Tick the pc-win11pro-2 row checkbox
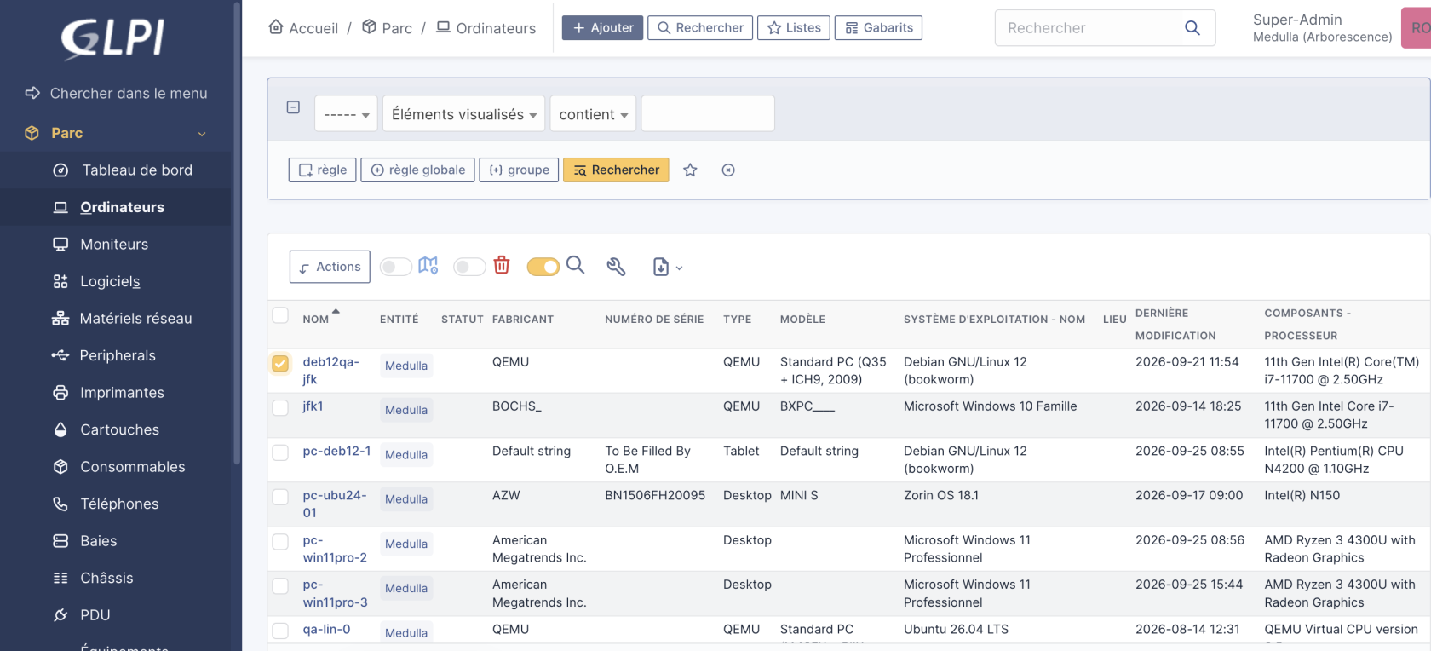The height and width of the screenshot is (651, 1431). pos(280,541)
